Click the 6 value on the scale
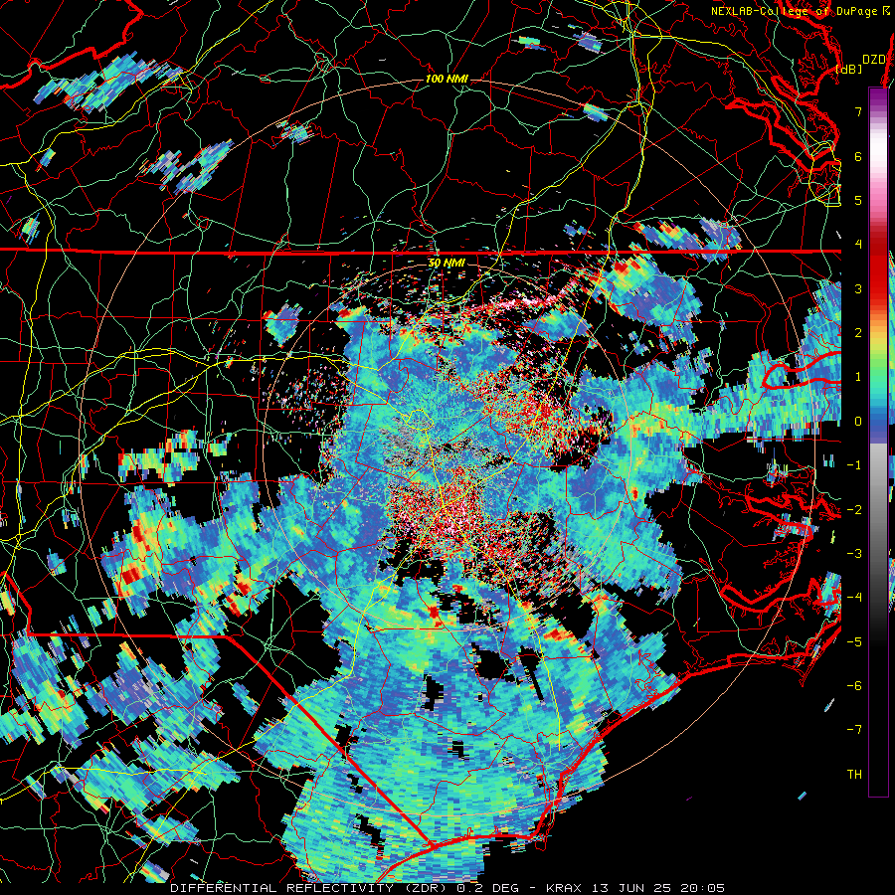Viewport: 895px width, 895px height. pos(858,156)
